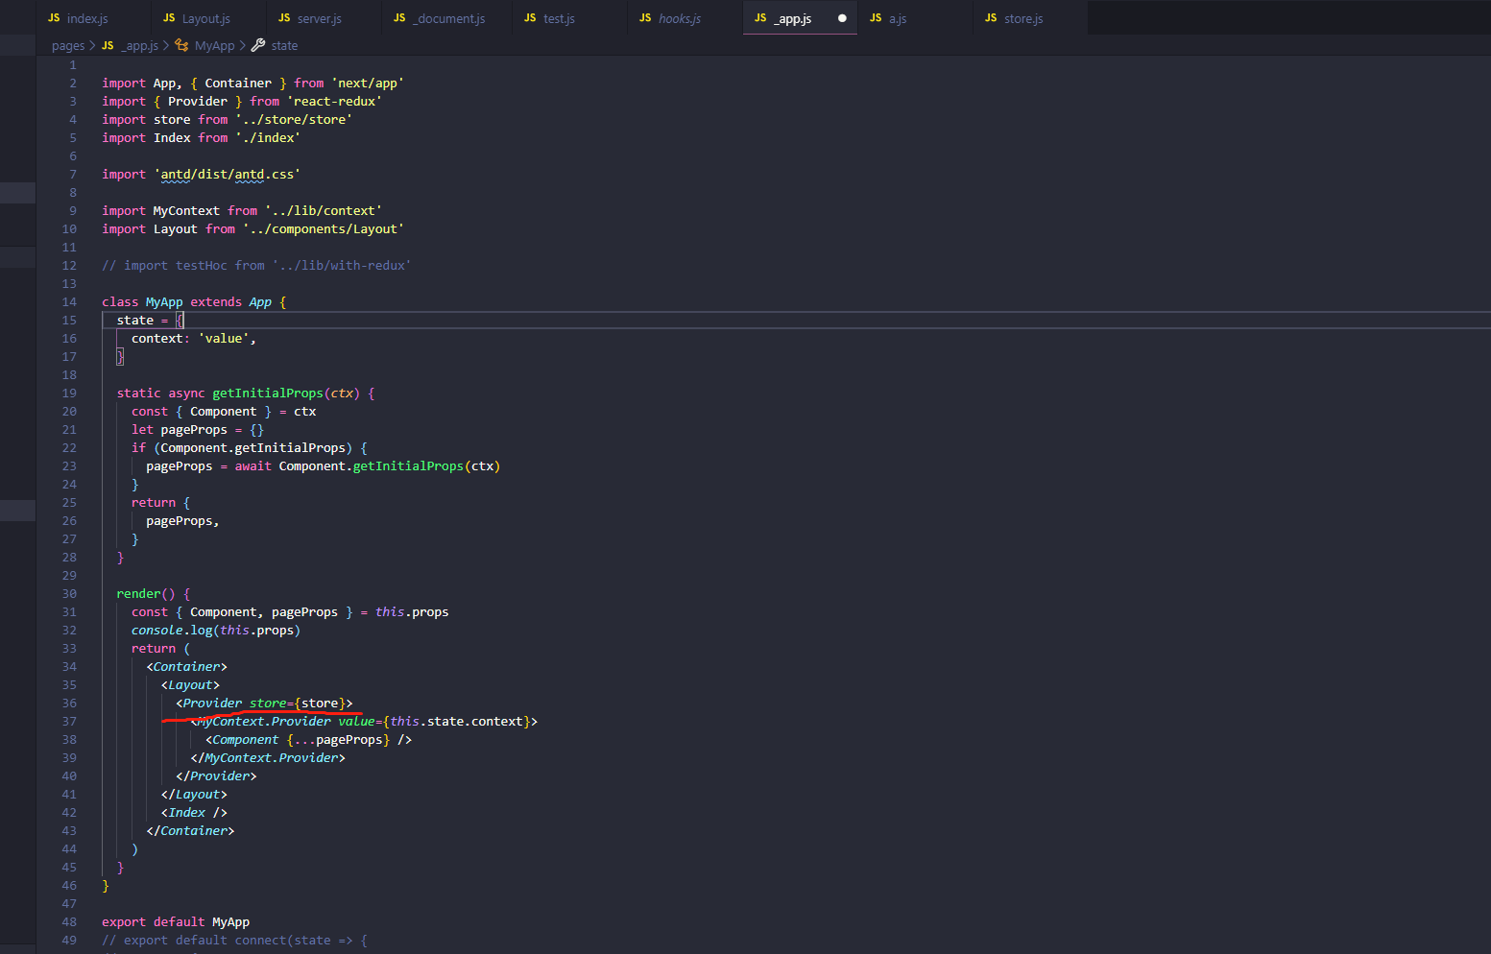Viewport: 1491px width, 954px height.
Task: Click line number 48 in gutter
Action: [x=69, y=922]
